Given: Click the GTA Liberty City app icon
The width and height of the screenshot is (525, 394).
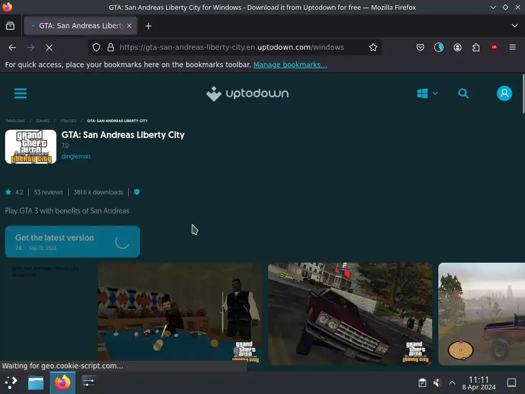Looking at the screenshot, I should coord(31,147).
